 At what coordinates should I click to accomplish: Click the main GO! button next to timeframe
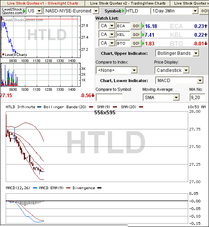tap(204, 11)
